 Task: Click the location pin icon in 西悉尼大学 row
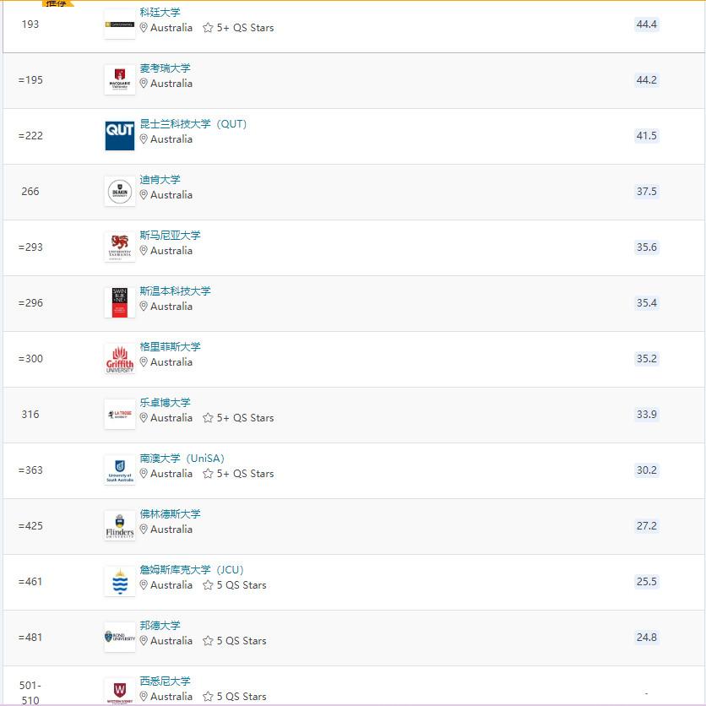[x=144, y=697]
